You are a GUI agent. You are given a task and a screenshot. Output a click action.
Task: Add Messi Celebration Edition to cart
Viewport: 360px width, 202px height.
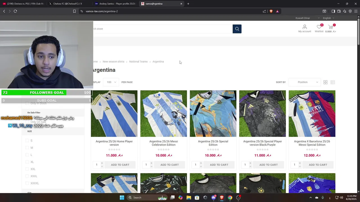tap(170, 165)
